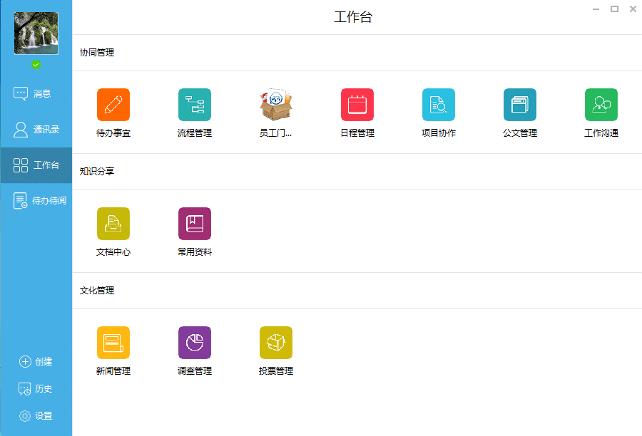
Task: Open 工作沟通 green chat icon
Action: [601, 105]
